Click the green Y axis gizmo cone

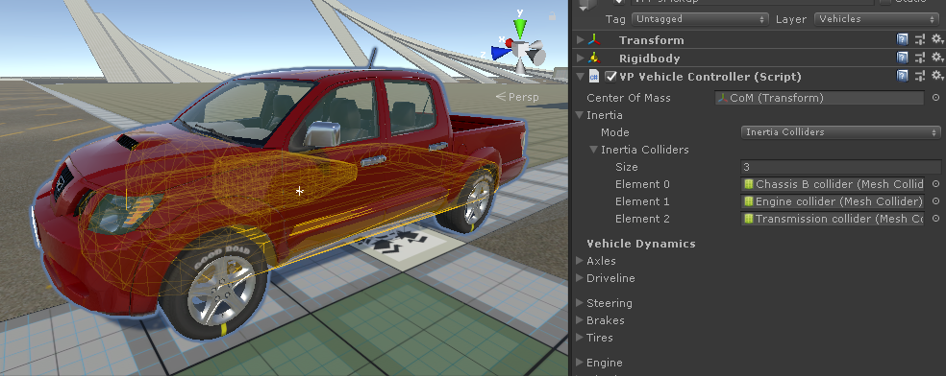tap(519, 28)
